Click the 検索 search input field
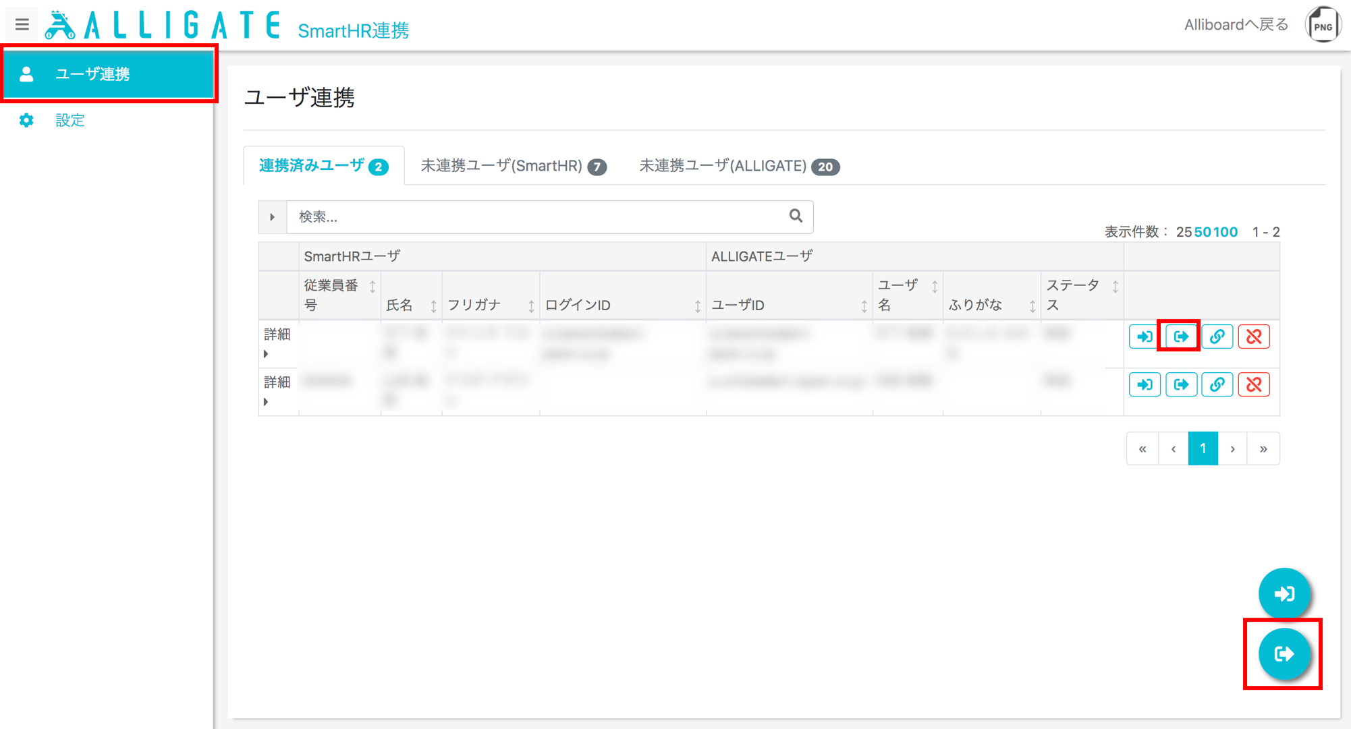Viewport: 1351px width, 729px height. pyautogui.click(x=536, y=217)
